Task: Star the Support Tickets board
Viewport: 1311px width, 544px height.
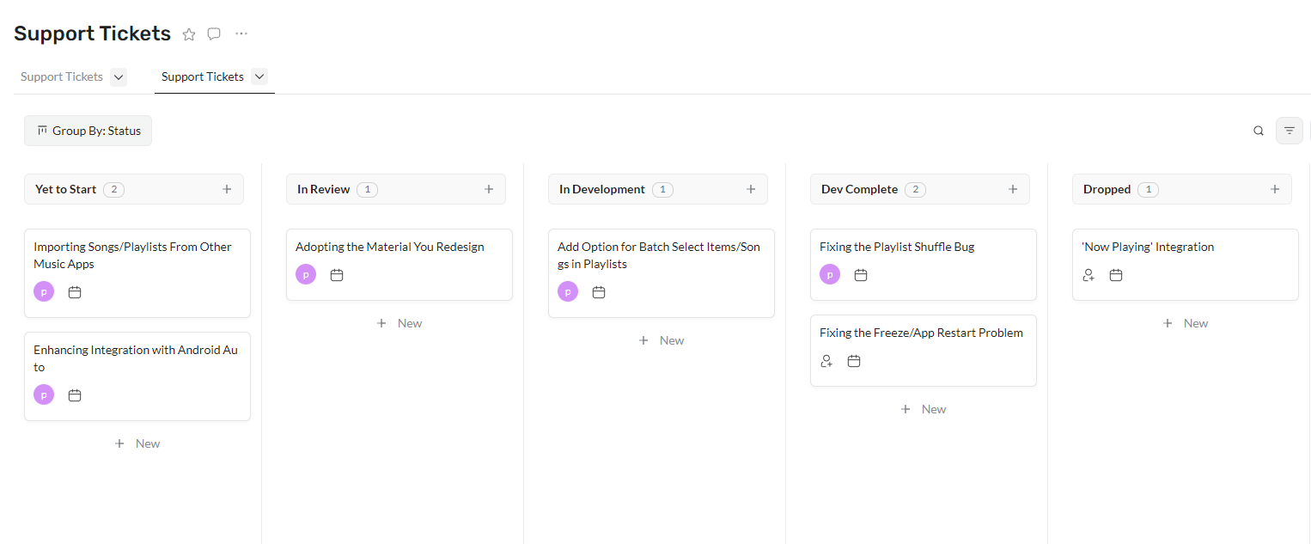Action: coord(189,34)
